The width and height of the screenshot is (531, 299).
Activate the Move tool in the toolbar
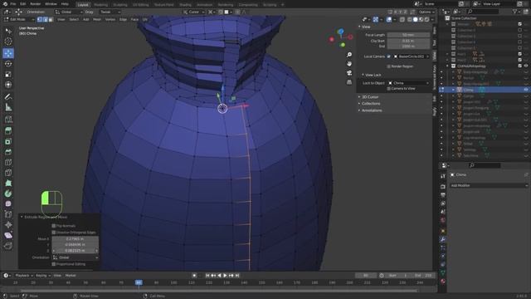click(x=8, y=53)
